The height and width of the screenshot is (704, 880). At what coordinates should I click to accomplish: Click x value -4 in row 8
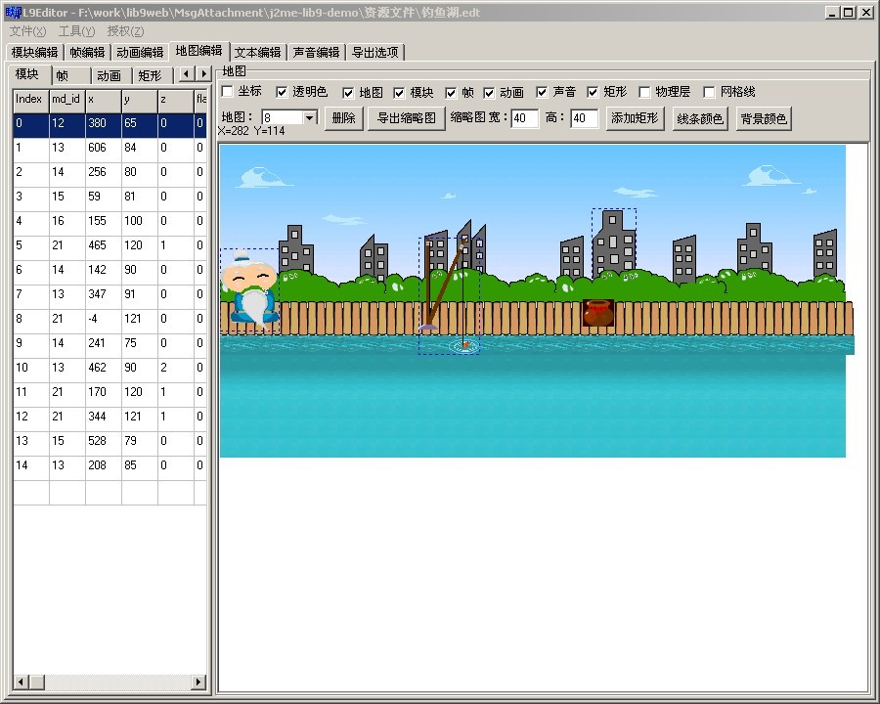[104, 319]
